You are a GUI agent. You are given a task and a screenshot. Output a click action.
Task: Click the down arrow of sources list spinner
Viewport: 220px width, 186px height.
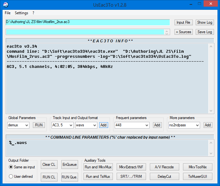pos(167,33)
